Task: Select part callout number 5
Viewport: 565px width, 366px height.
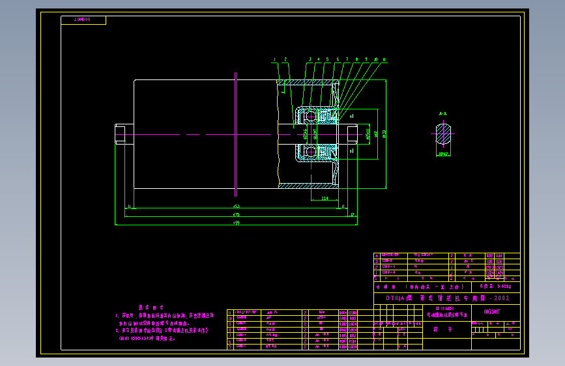Action: (x=327, y=60)
